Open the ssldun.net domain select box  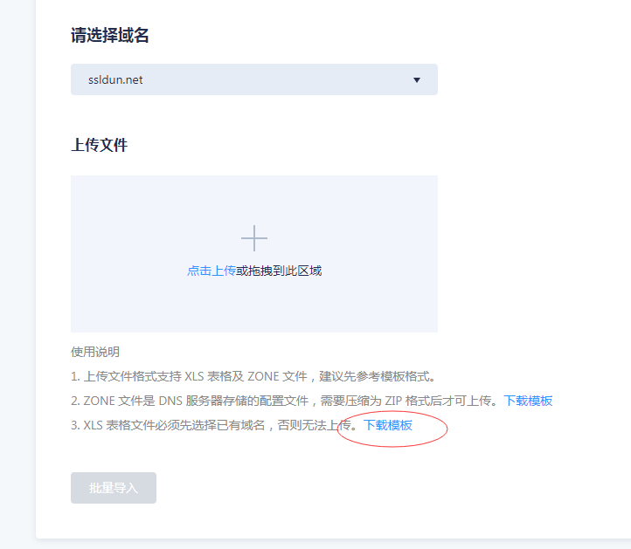[x=253, y=79]
